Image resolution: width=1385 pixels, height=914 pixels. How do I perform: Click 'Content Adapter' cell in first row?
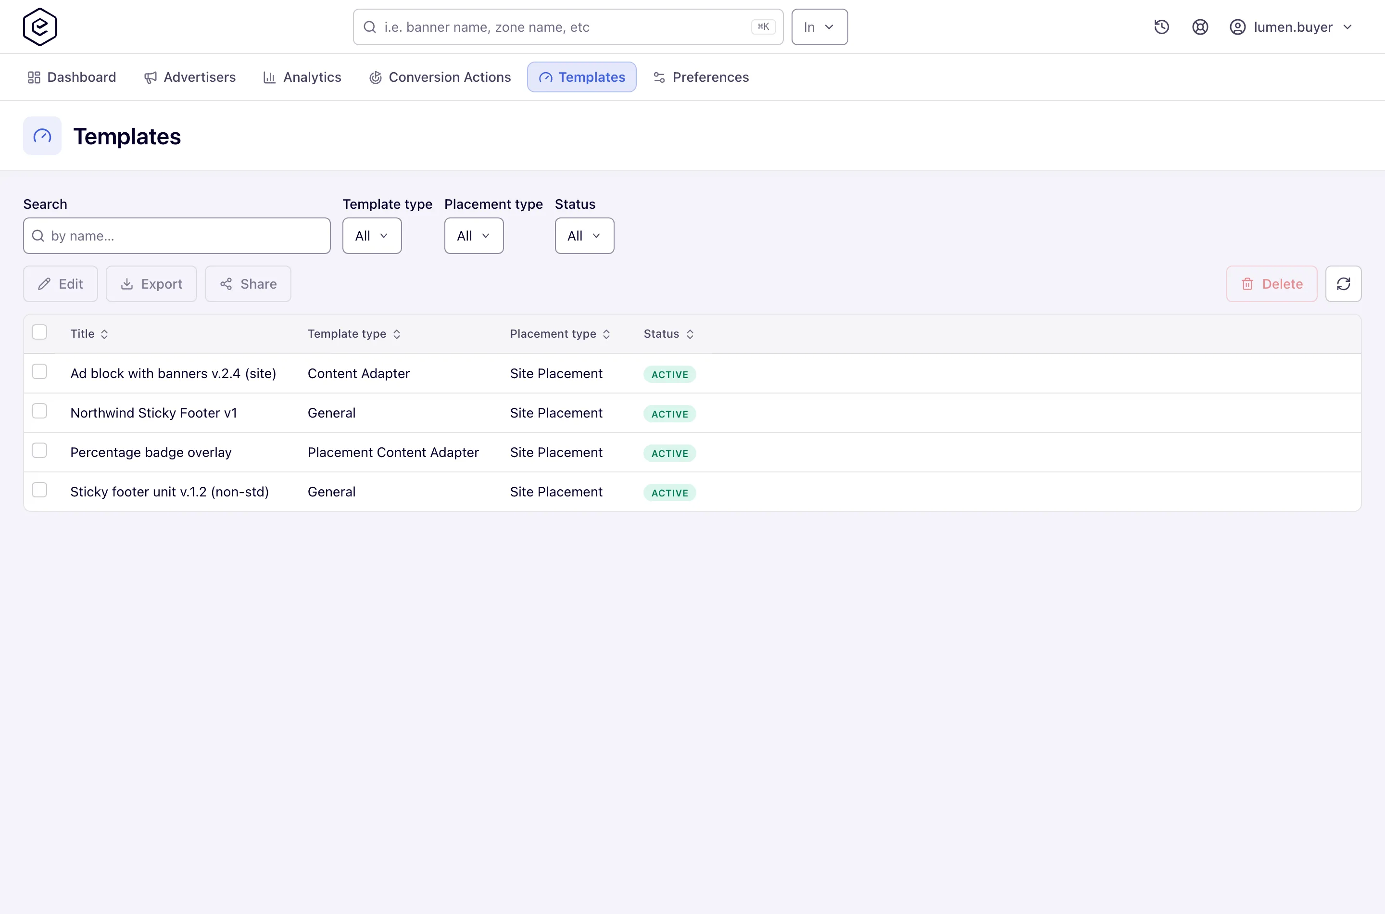pos(359,374)
